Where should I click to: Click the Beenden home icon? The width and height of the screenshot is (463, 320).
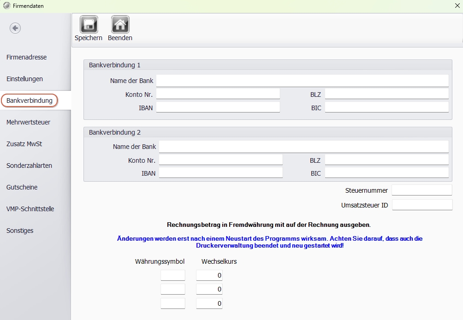pyautogui.click(x=120, y=25)
